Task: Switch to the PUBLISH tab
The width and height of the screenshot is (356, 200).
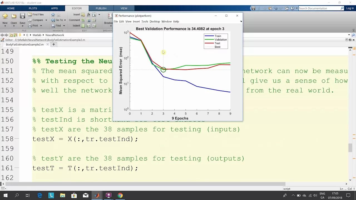Action: (x=101, y=8)
